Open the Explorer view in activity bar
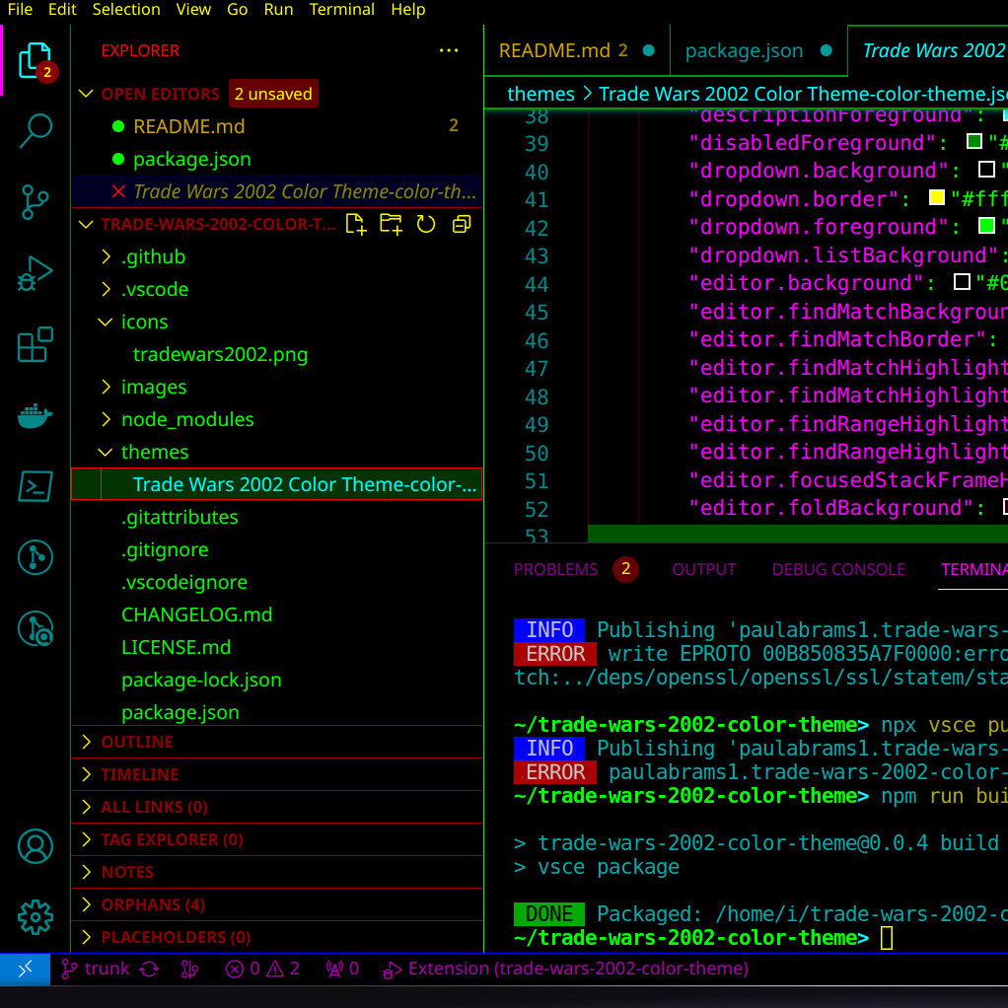 point(35,60)
